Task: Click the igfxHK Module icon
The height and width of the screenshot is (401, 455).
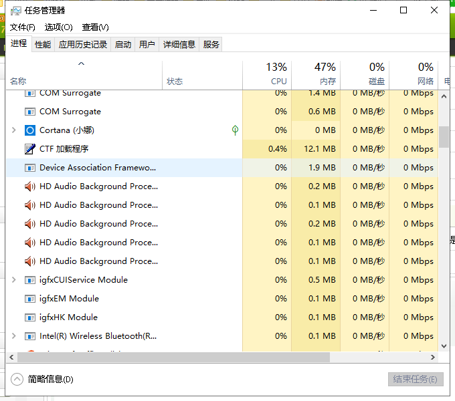Action: (x=30, y=317)
